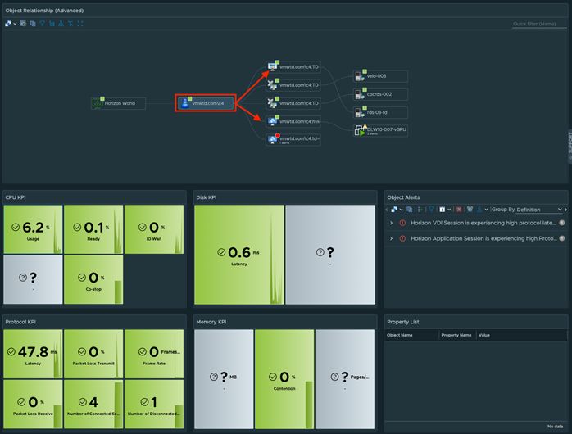Click the fit-to-view icon in Object Relationship toolbar
This screenshot has width=572, height=434.
point(80,24)
